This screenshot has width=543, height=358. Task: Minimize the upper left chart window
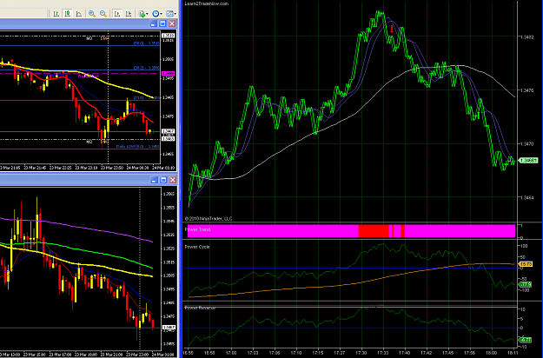click(x=154, y=23)
